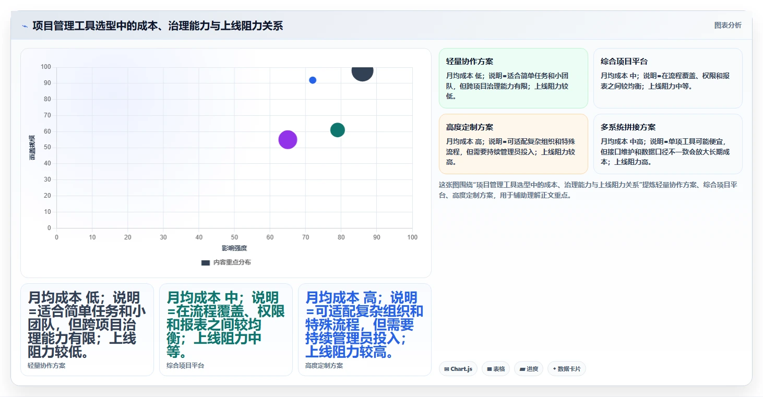Click the 影响强度 x-axis title
This screenshot has height=397, width=763.
[x=234, y=248]
